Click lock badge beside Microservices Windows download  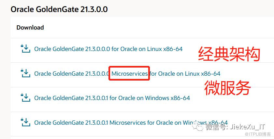pos(22,120)
